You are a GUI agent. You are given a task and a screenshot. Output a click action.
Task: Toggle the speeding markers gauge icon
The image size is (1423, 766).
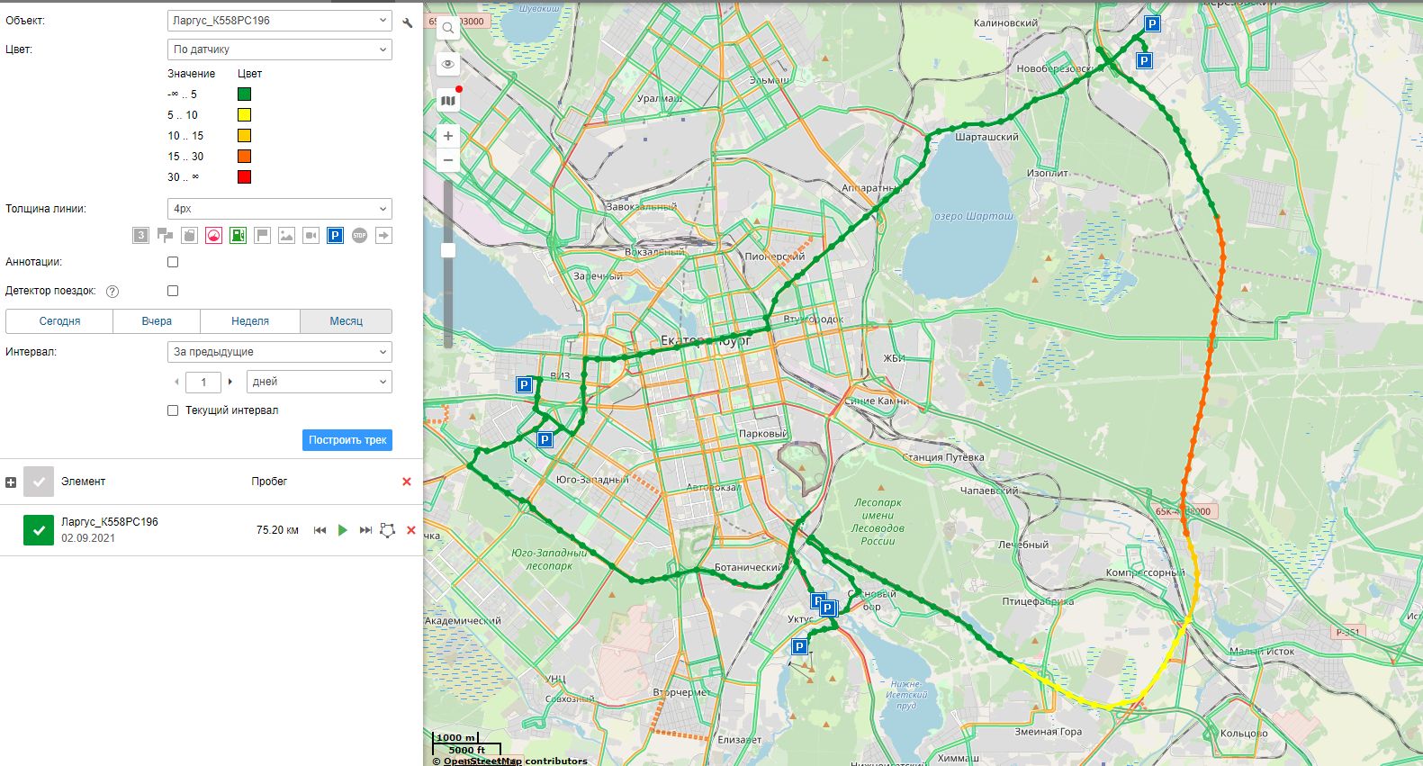(x=213, y=236)
